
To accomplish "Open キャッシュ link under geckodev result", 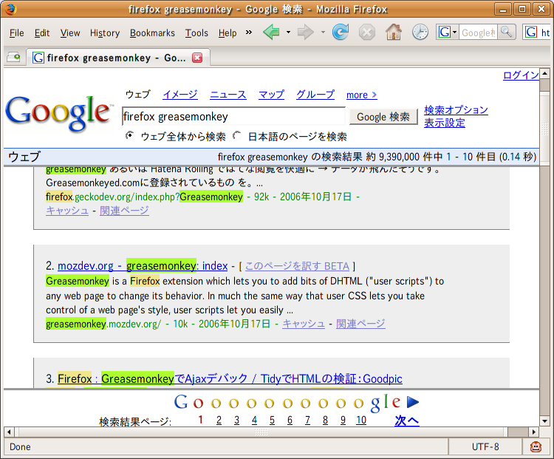I will (67, 211).
